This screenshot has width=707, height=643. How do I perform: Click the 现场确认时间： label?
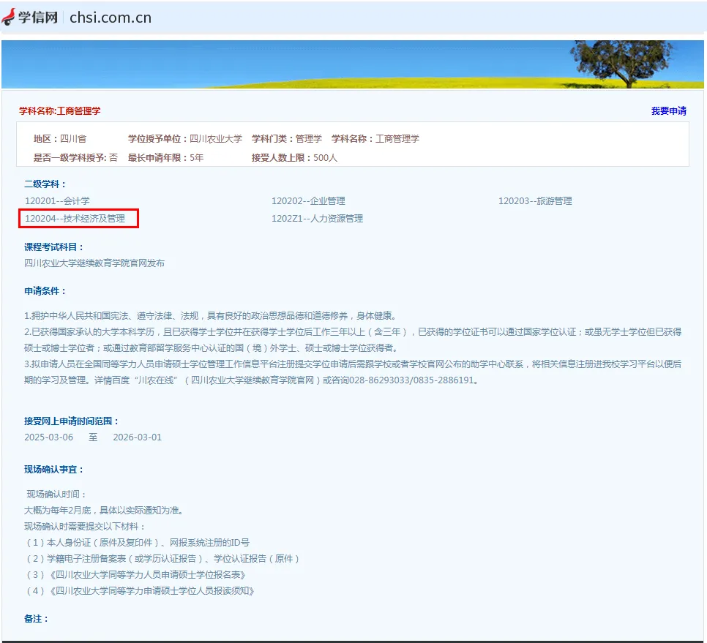(56, 495)
